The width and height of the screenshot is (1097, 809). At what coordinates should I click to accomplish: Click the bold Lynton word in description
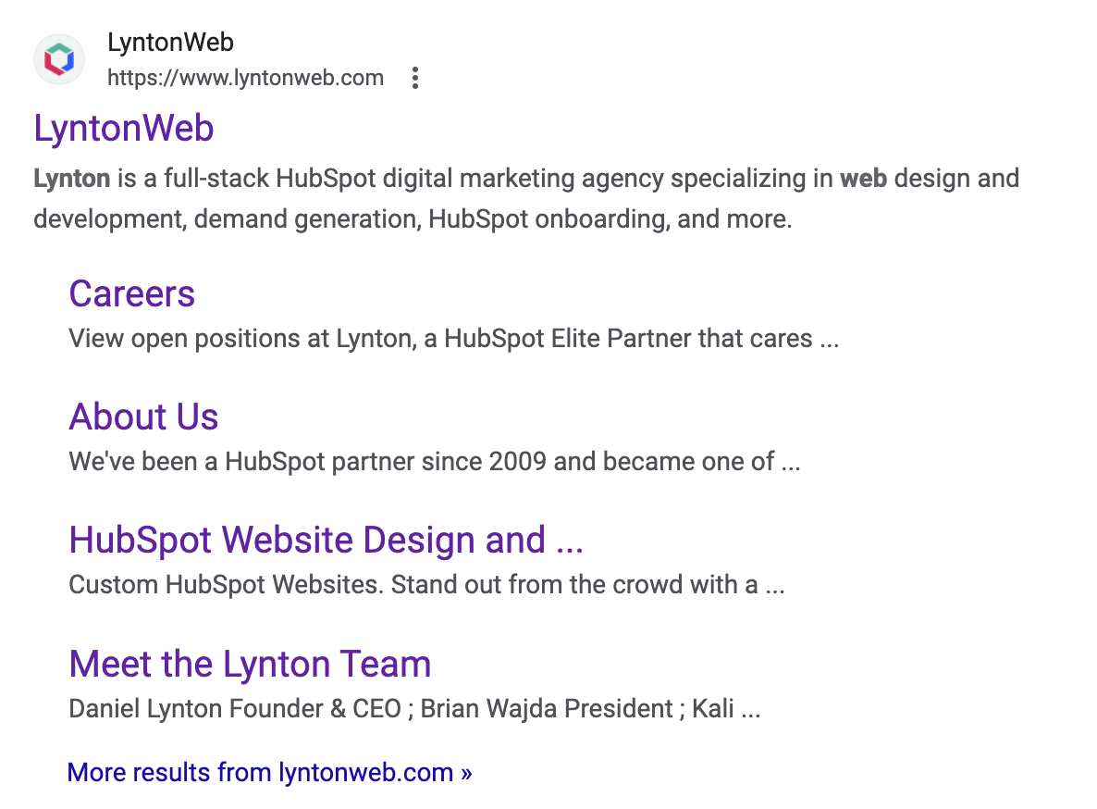pyautogui.click(x=72, y=179)
